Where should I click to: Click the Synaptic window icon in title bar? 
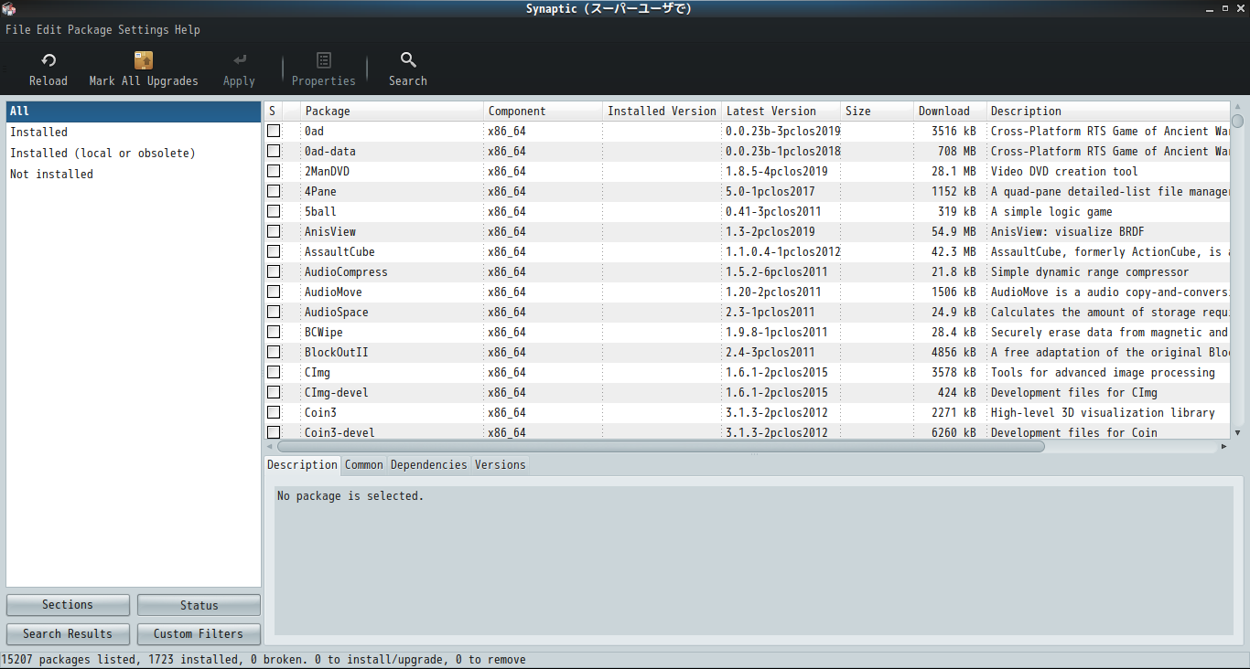pos(9,9)
